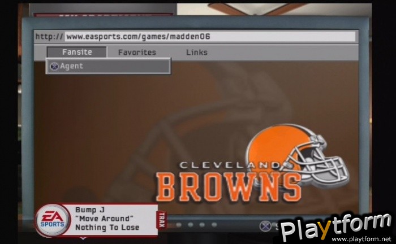396x244 pixels.
Task: Click the URL address bar field
Action: (210, 37)
